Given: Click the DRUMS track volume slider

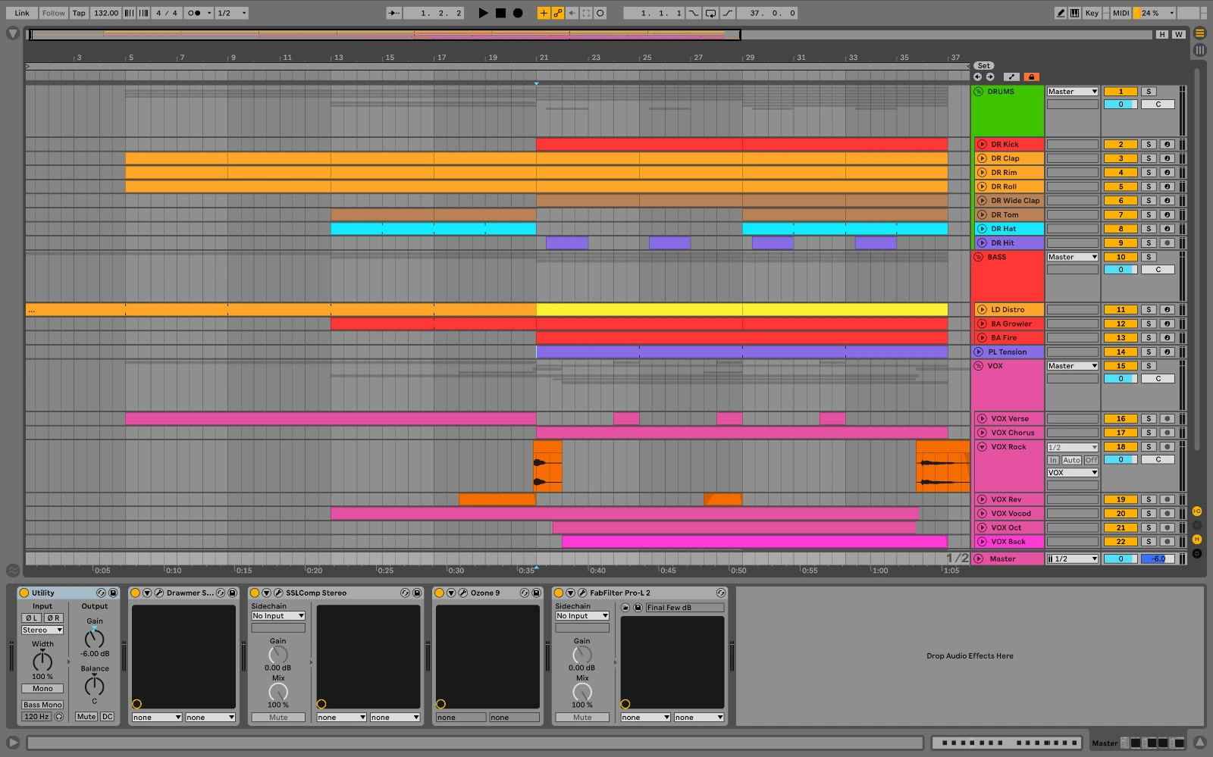Looking at the screenshot, I should (x=1121, y=105).
